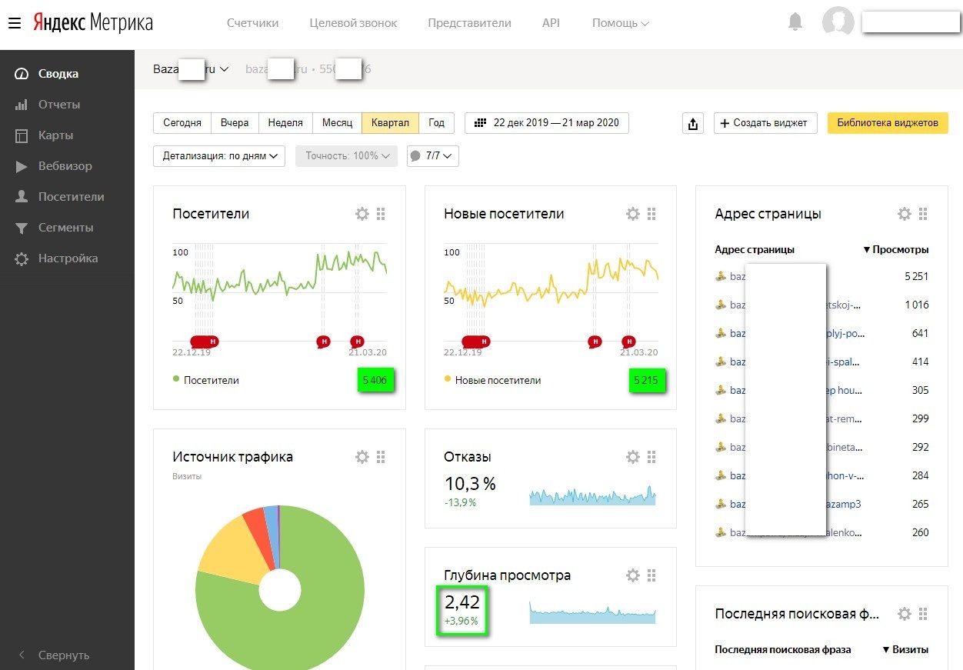Click the Создать виджет button
The width and height of the screenshot is (963, 670).
(x=765, y=123)
